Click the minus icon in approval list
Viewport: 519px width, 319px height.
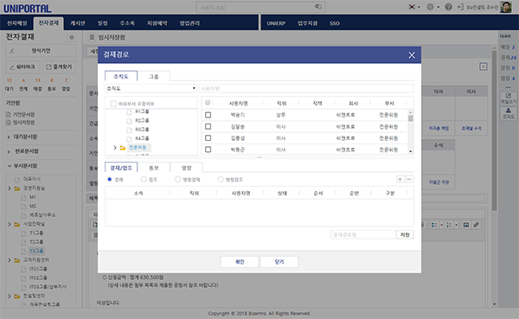(x=409, y=179)
